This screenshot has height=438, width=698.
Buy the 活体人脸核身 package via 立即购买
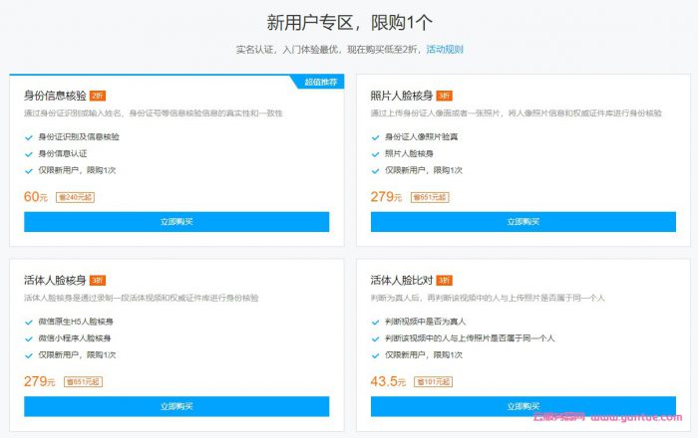pos(176,406)
